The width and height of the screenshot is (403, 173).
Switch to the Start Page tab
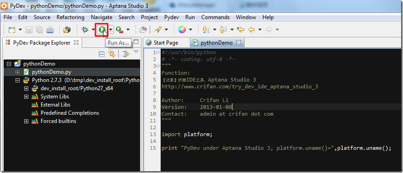click(x=166, y=43)
